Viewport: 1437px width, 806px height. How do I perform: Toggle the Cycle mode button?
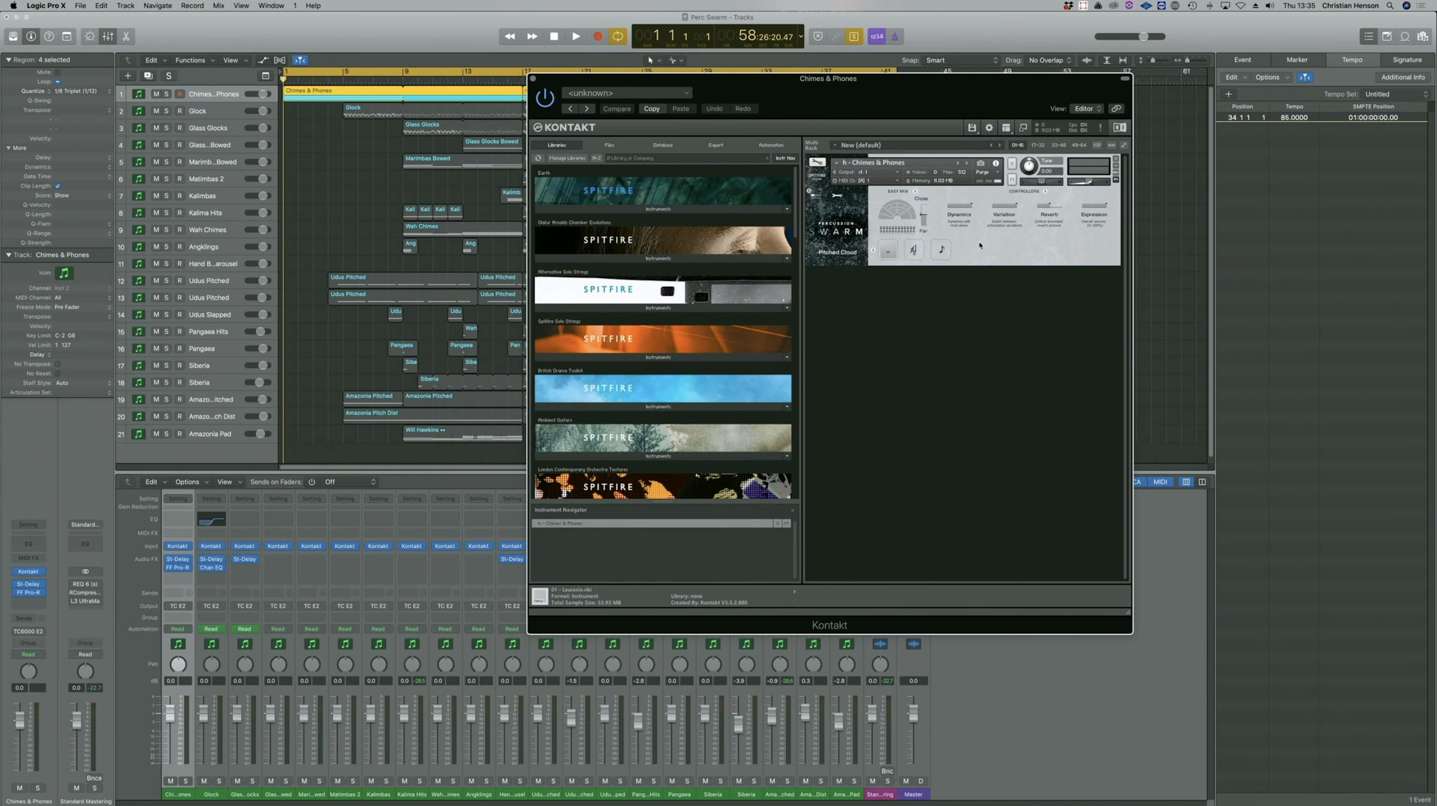[617, 37]
